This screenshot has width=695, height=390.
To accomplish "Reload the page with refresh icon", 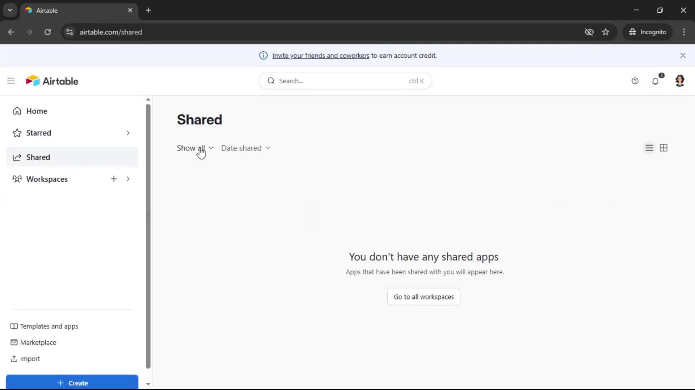I will 47,32.
